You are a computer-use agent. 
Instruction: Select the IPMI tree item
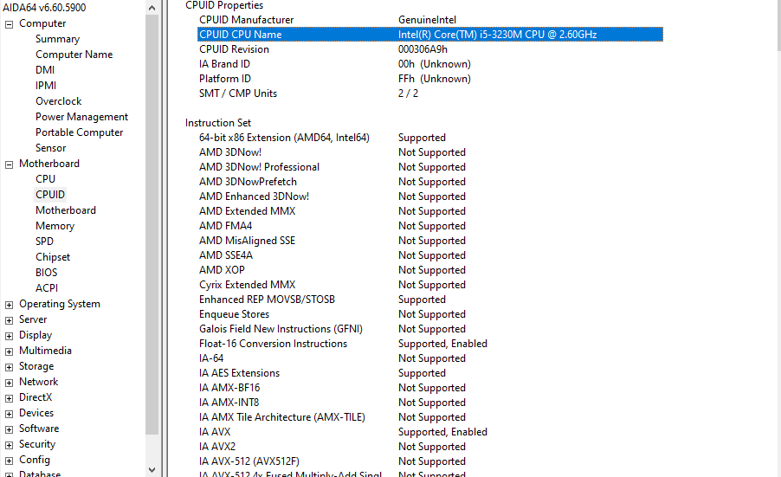coord(46,86)
